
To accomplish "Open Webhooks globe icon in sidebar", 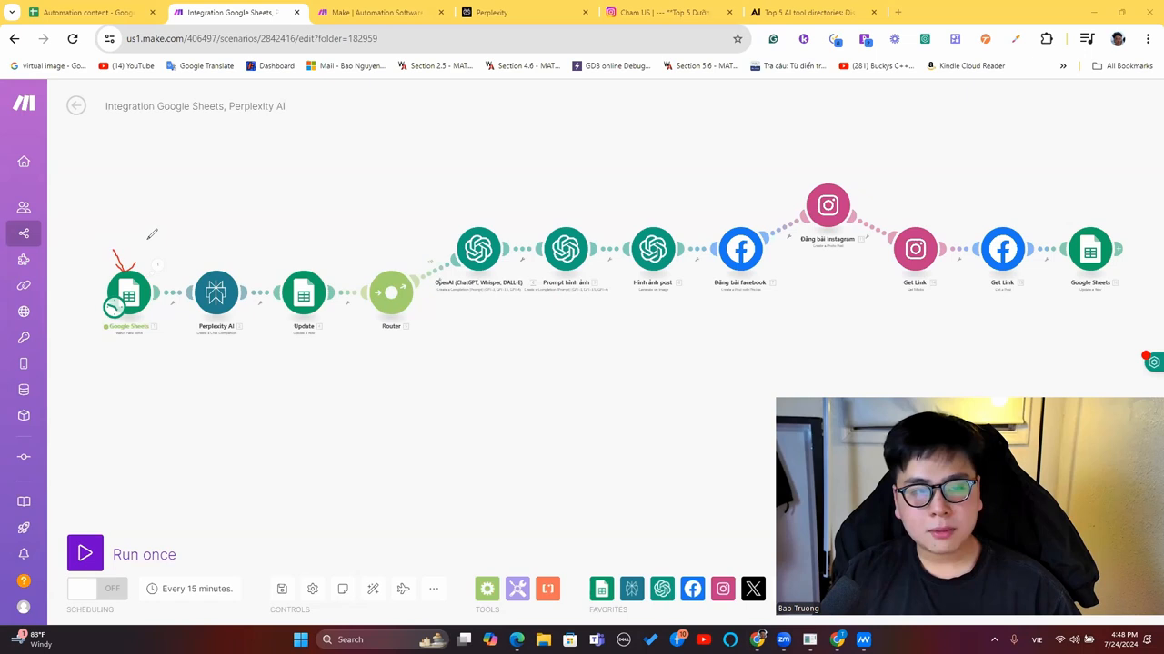I will 24,312.
